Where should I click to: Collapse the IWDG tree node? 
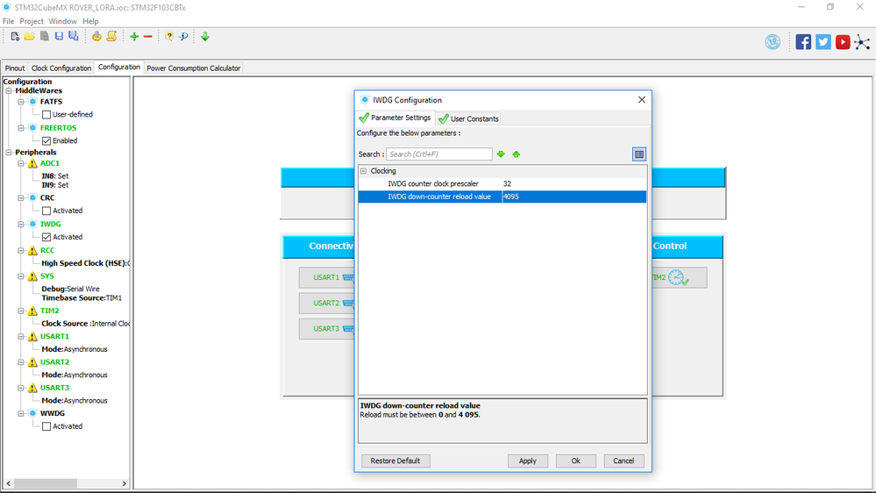(x=21, y=225)
